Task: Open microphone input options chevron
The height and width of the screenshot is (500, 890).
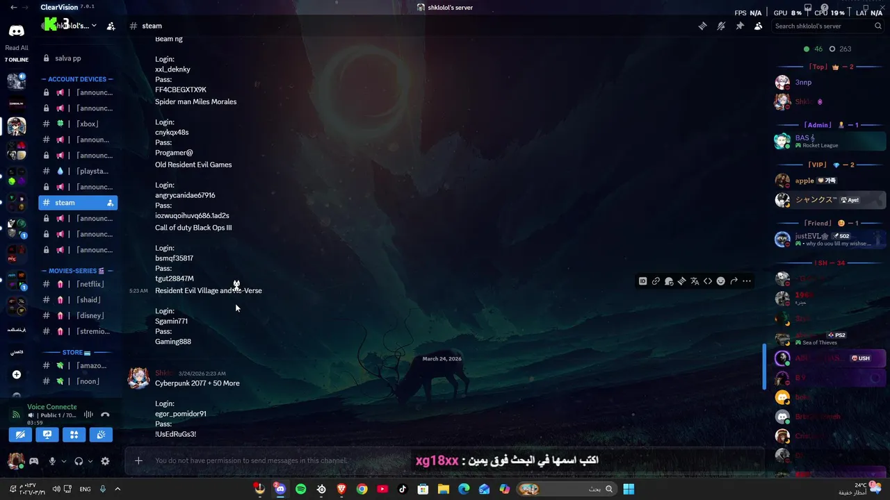Action: [x=64, y=461]
